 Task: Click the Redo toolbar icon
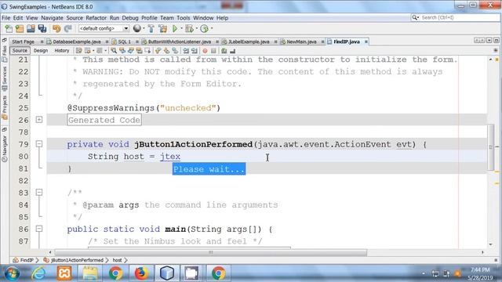tap(68, 29)
